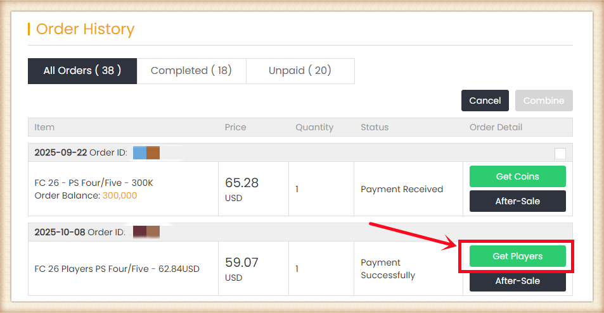The image size is (604, 313).
Task: Select the Quantity column header
Action: pos(314,127)
